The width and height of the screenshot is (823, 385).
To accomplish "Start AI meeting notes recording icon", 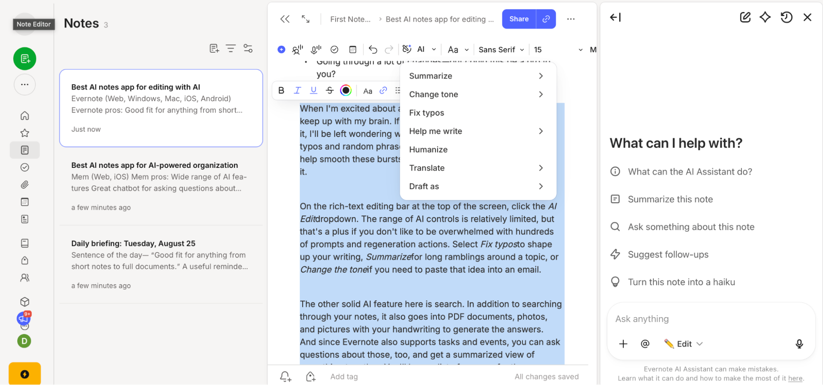I will pyautogui.click(x=297, y=49).
